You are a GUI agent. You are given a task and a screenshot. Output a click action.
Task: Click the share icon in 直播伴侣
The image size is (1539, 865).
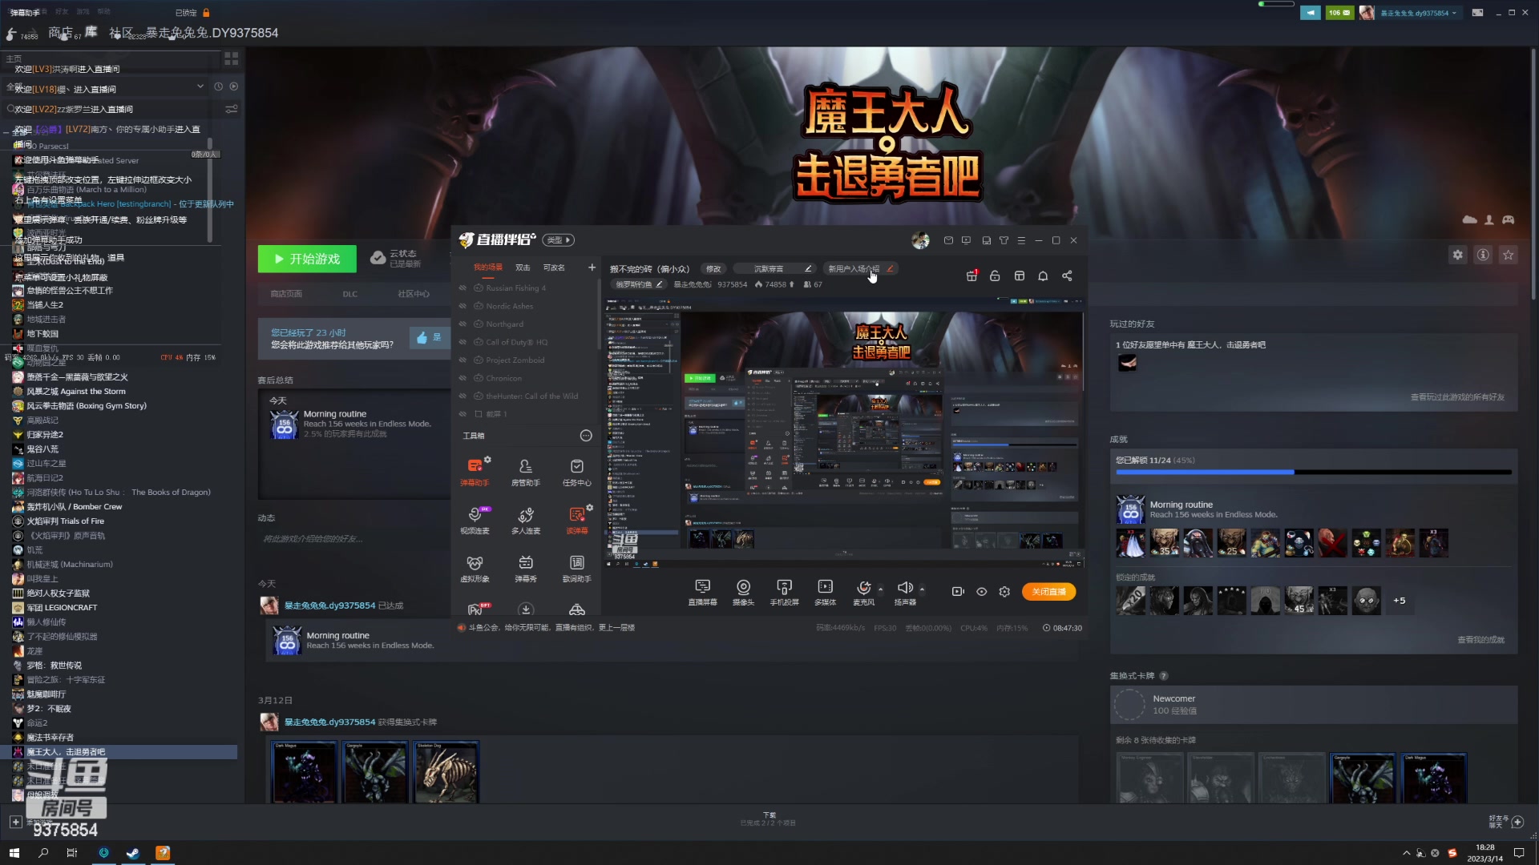(1067, 276)
